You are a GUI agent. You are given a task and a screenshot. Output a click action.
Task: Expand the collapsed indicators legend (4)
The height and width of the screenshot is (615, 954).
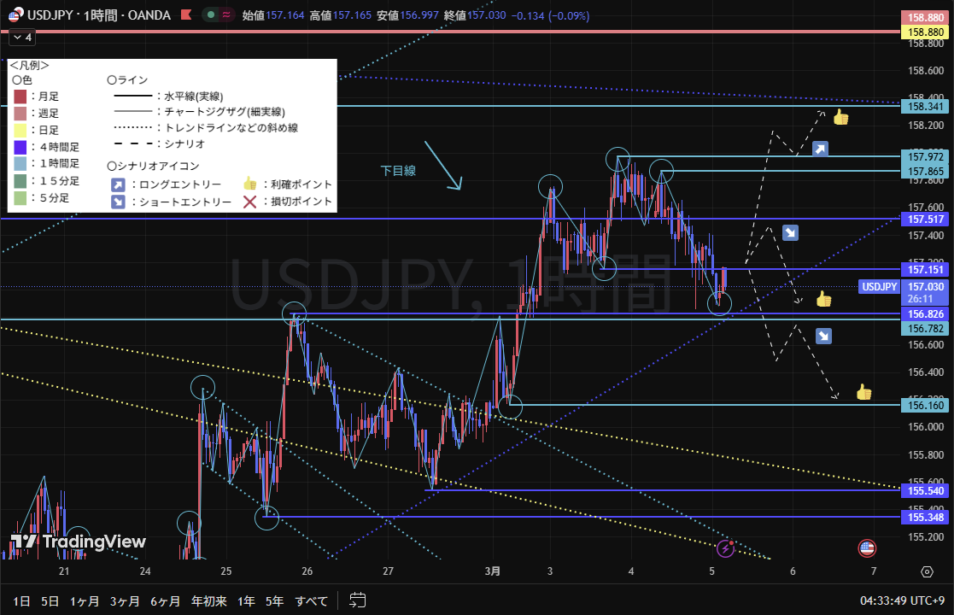pos(20,38)
